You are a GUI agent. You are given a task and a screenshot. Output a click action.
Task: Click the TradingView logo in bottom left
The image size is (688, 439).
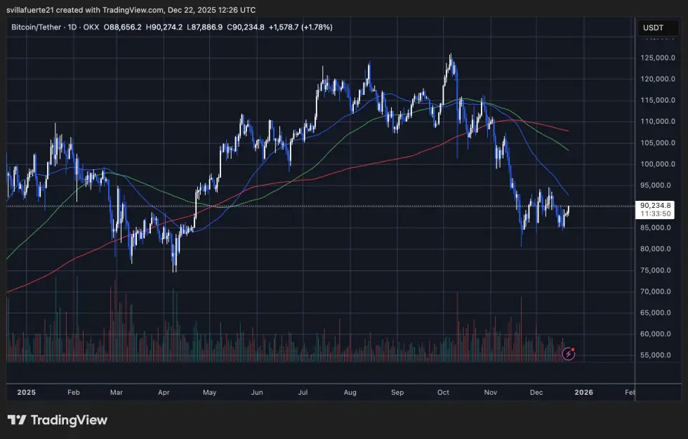pyautogui.click(x=58, y=420)
